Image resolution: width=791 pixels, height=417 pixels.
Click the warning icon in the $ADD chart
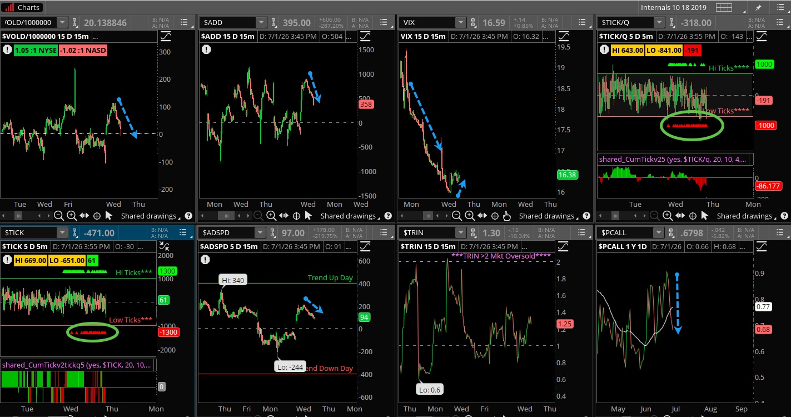[x=206, y=49]
